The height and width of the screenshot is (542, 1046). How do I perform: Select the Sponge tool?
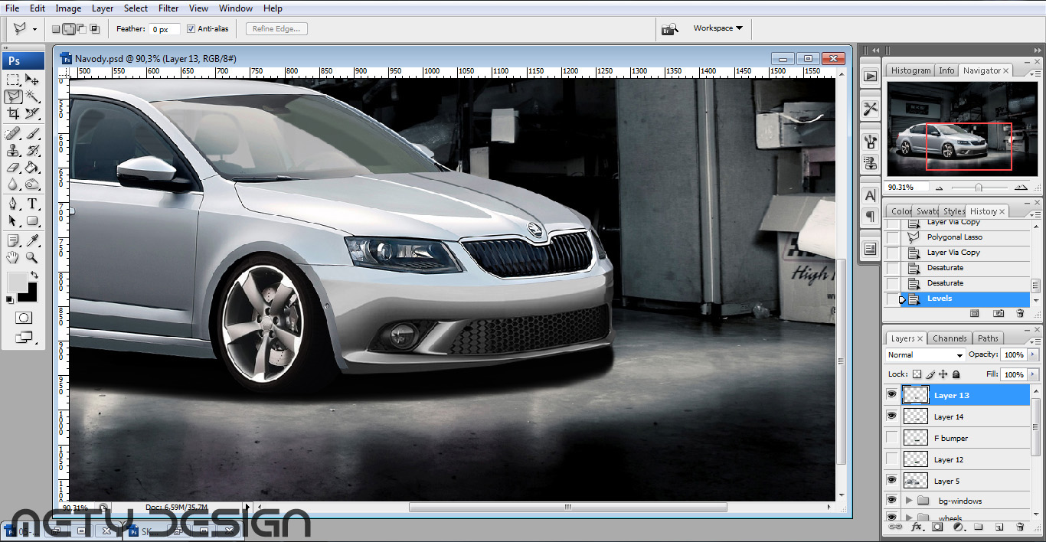pyautogui.click(x=32, y=184)
